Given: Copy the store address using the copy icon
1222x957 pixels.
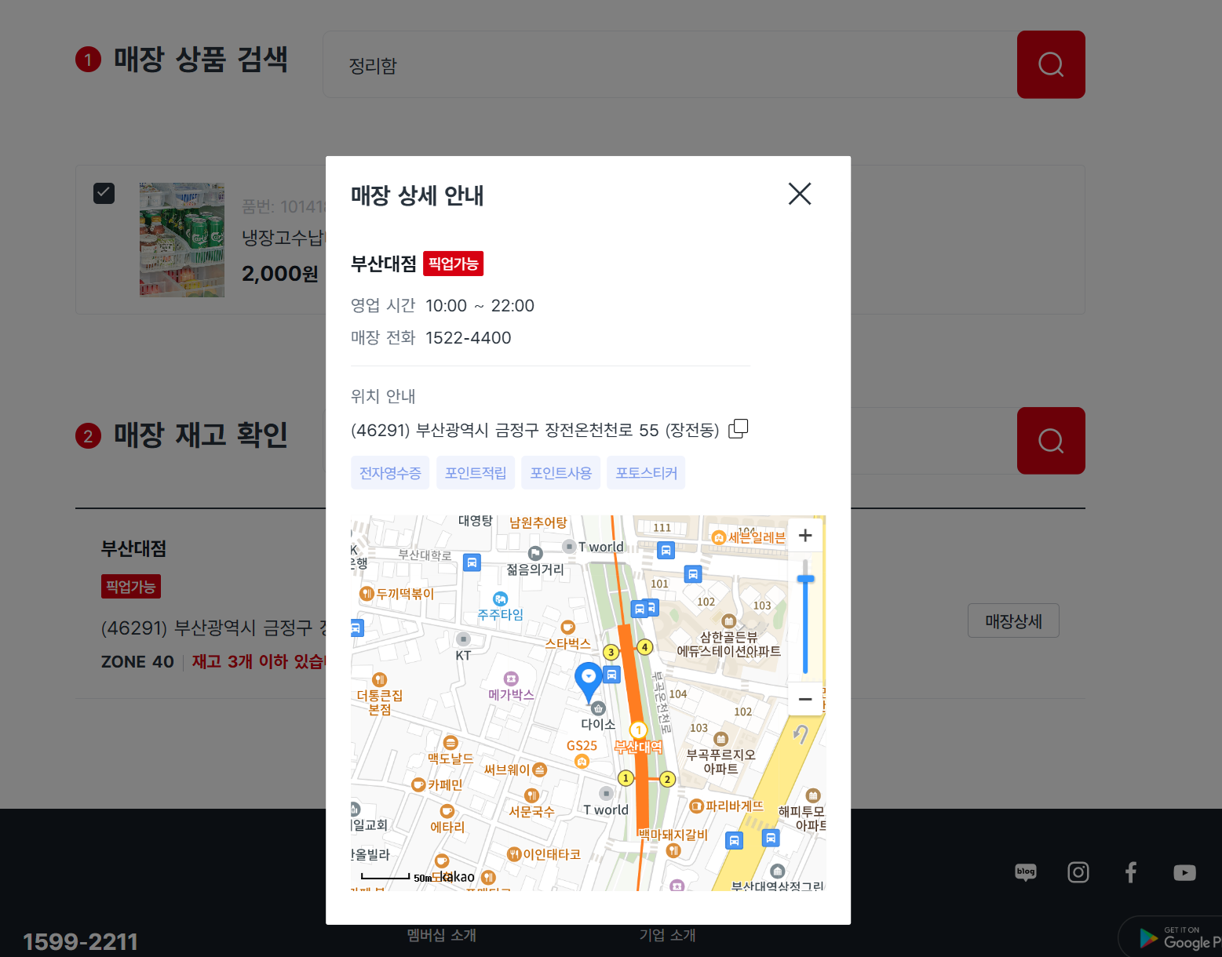Looking at the screenshot, I should pyautogui.click(x=738, y=428).
